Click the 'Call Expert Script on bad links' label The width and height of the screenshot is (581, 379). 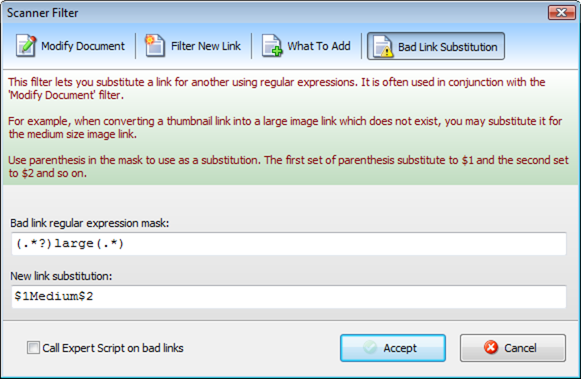[x=113, y=348]
